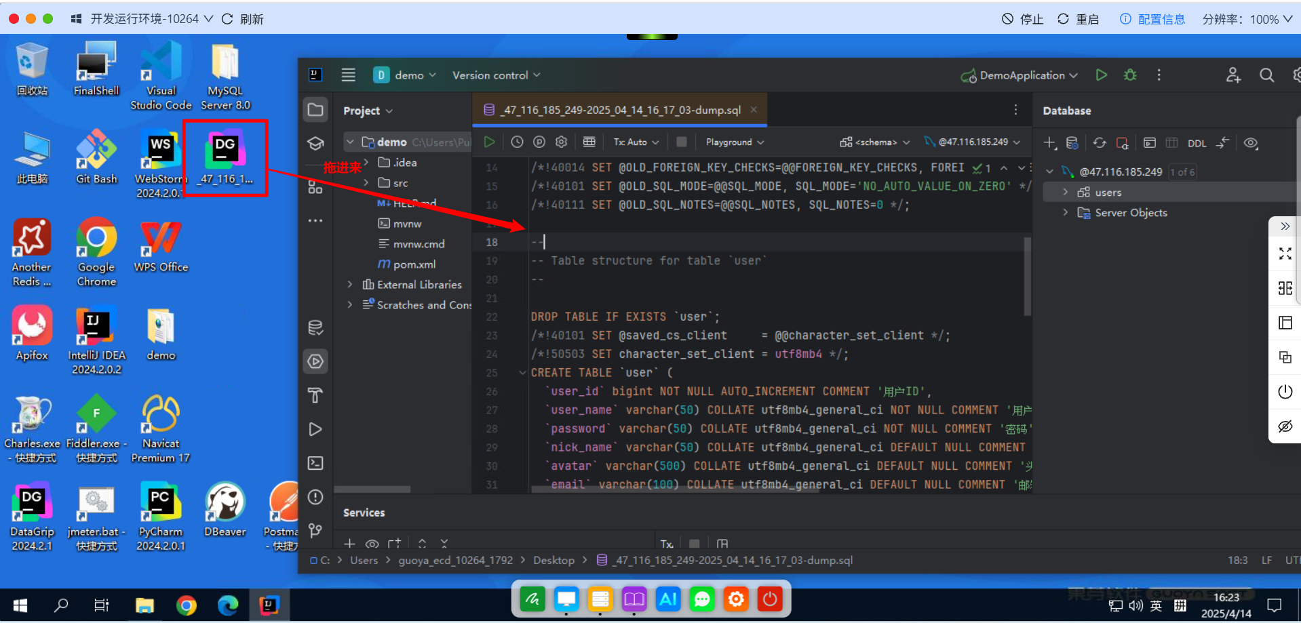The height and width of the screenshot is (623, 1301).
Task: Expand External Libraries node
Action: click(350, 284)
